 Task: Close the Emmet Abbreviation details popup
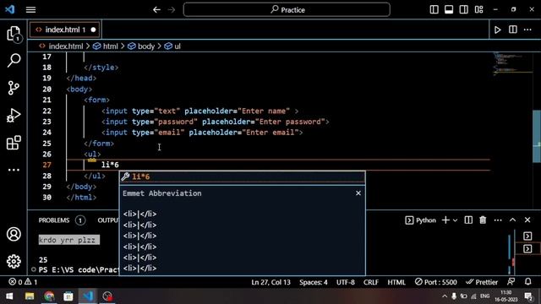[x=358, y=193]
